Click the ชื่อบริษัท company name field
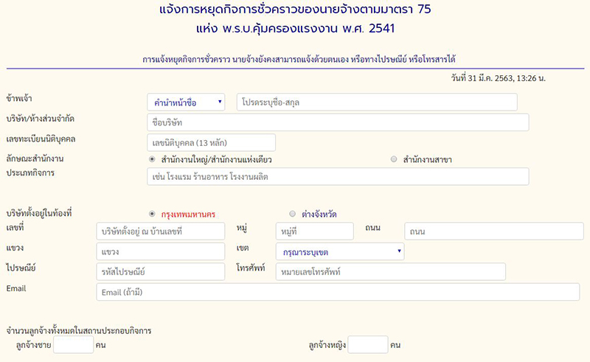Screen dimensions: 590x362 338,122
